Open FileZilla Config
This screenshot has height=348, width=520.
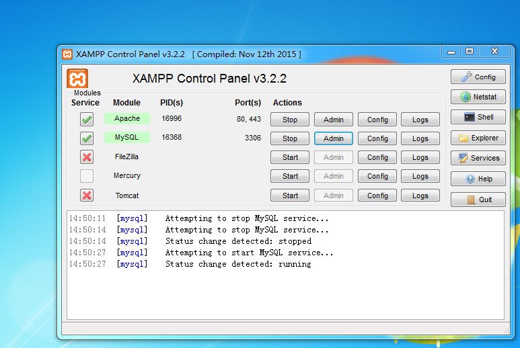[x=377, y=157]
